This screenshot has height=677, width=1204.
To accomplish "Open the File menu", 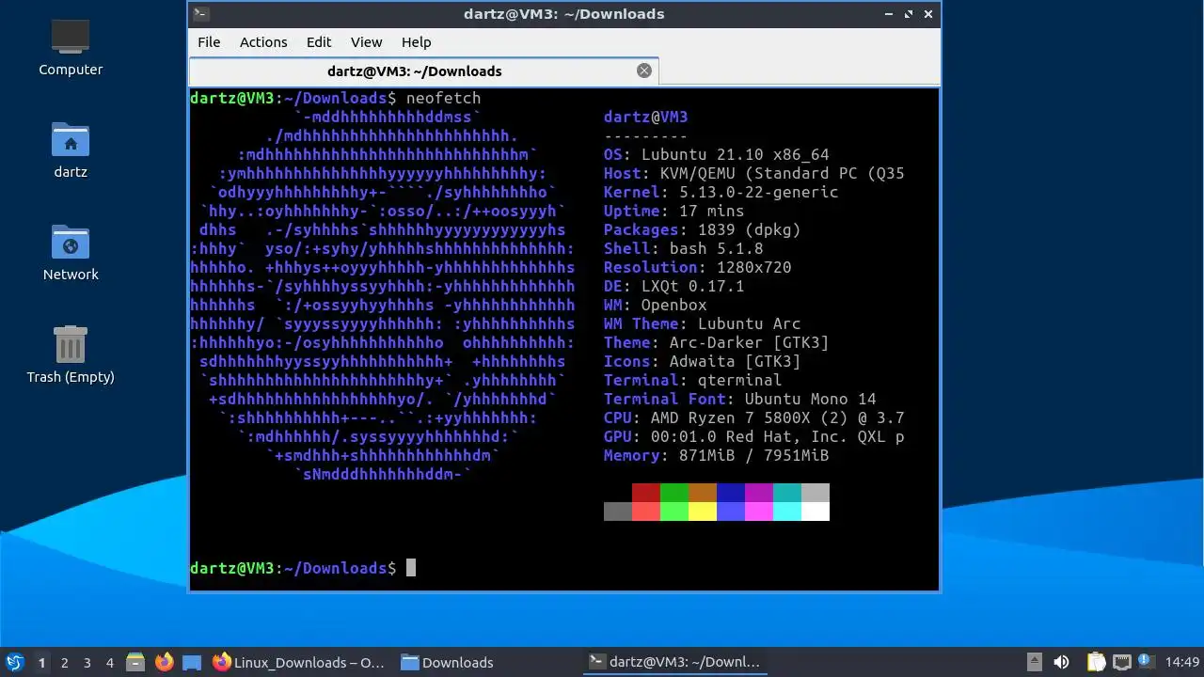I will (209, 41).
